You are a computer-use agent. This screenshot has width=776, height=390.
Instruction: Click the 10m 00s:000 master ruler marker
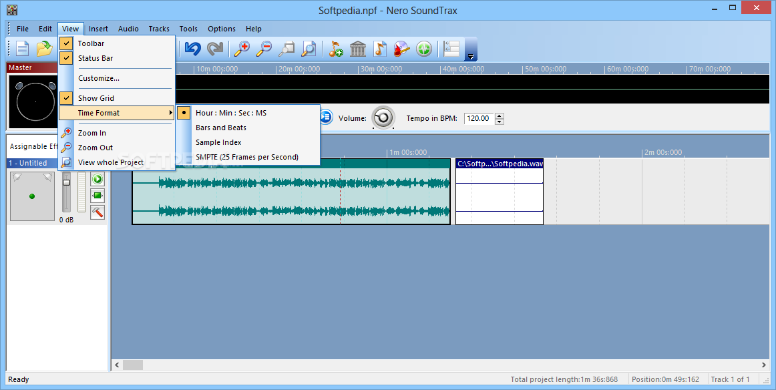(216, 69)
